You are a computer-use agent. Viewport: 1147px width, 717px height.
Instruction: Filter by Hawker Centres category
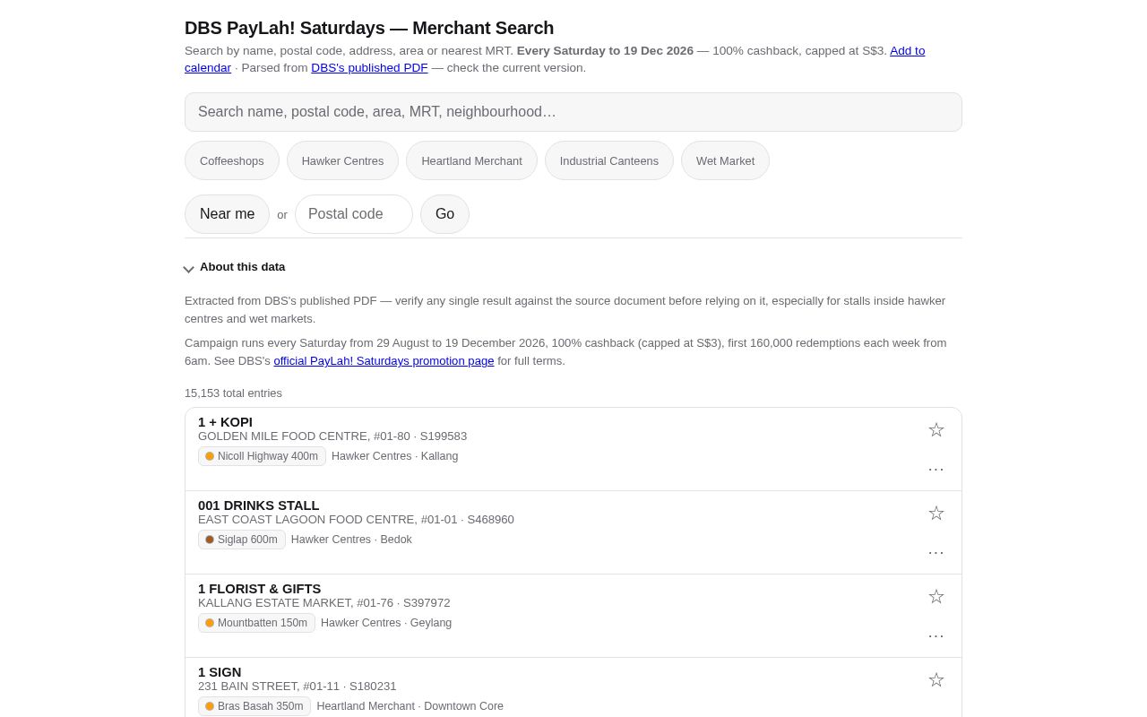click(342, 160)
